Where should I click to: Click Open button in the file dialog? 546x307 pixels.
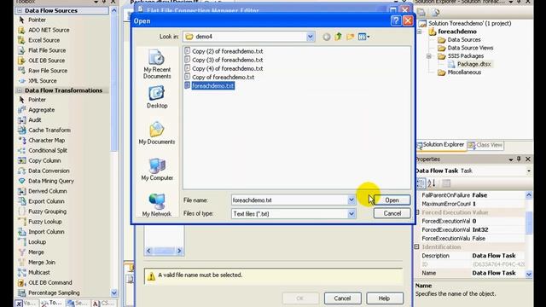[392, 200]
